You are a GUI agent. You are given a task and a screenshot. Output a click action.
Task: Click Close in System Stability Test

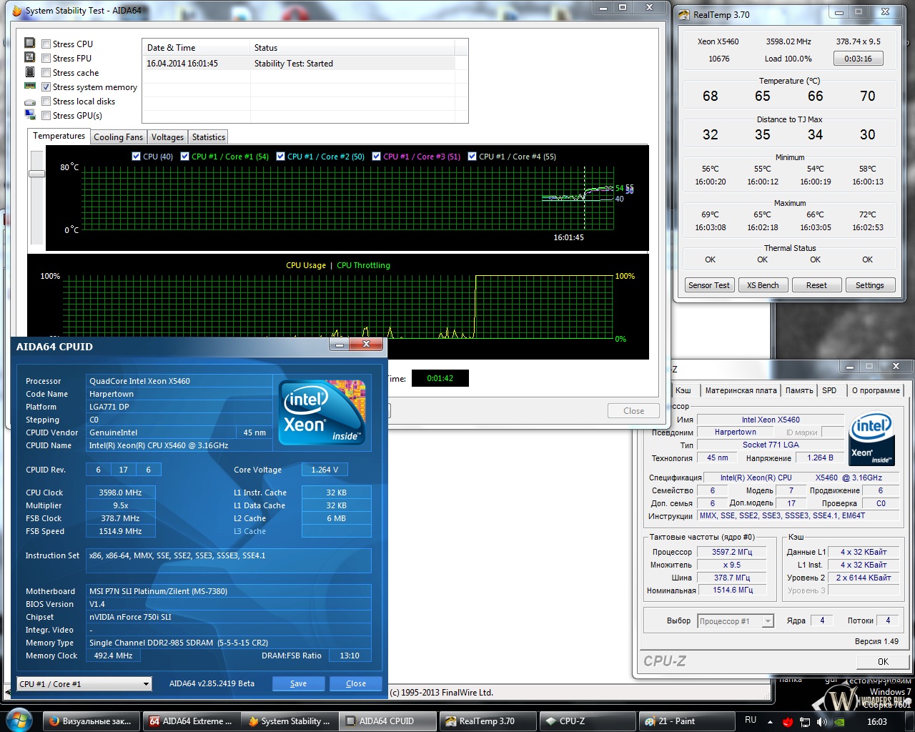[x=633, y=411]
